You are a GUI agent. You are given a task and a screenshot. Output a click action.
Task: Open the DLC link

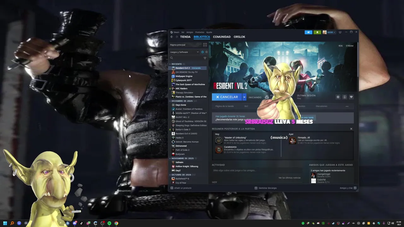pos(246,106)
